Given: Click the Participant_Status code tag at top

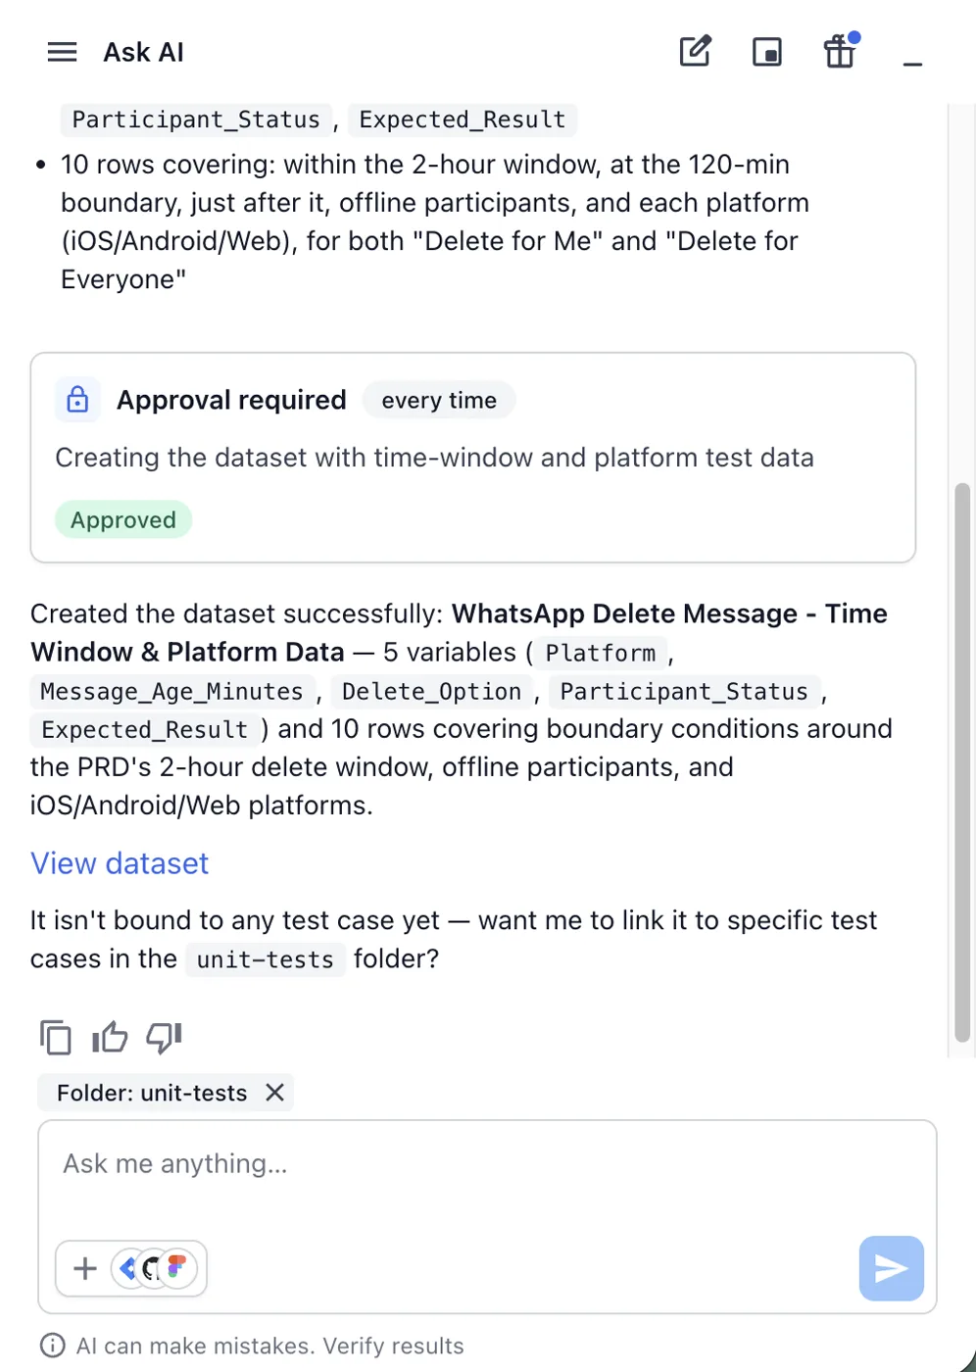Looking at the screenshot, I should pyautogui.click(x=196, y=120).
